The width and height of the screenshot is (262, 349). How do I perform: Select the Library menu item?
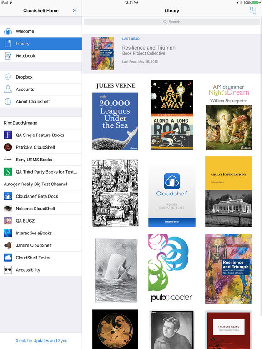click(41, 44)
